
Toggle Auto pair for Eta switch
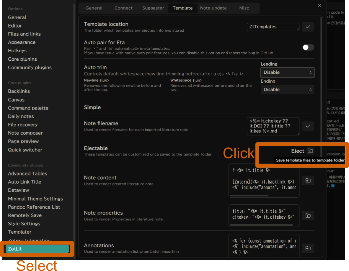(308, 47)
